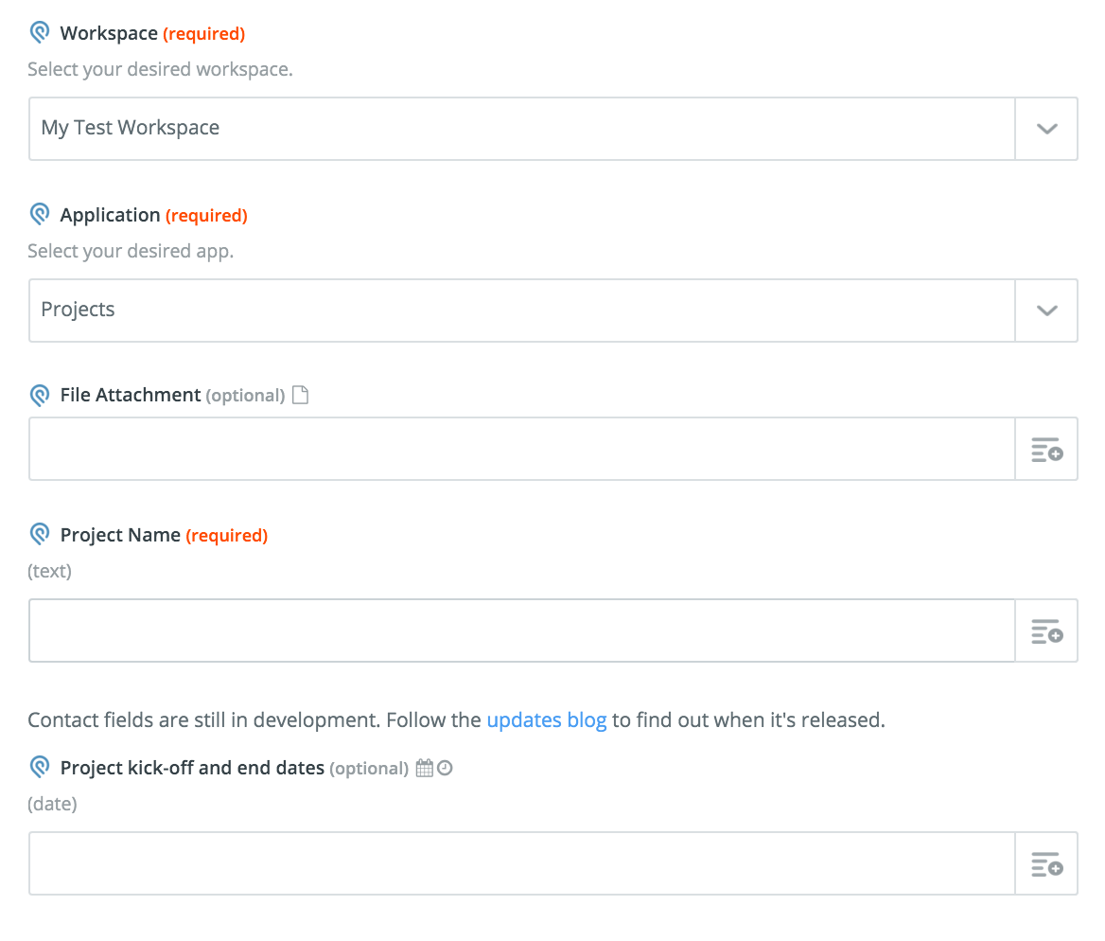Click into the Project Name text field
The image size is (1105, 941).
click(522, 630)
